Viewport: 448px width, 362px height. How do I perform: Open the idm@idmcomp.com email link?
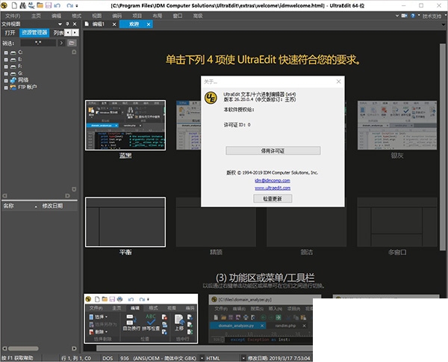273,180
